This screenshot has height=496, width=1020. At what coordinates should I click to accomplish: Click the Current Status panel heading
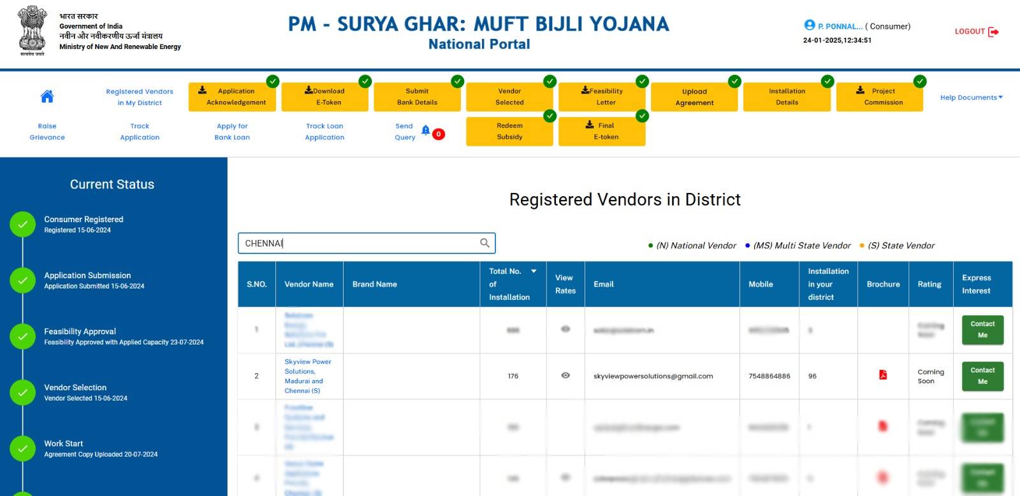tap(112, 184)
